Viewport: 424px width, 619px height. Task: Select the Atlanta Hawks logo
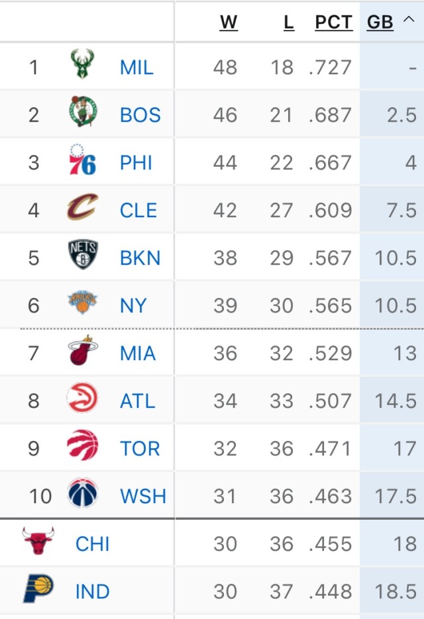82,397
